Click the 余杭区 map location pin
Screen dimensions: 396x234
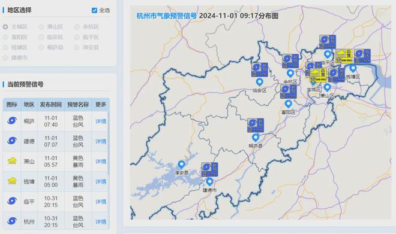pos(290,74)
